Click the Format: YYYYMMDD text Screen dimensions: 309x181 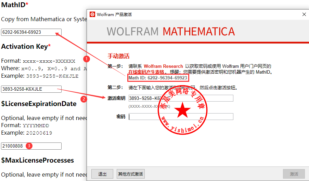[x=25, y=125]
